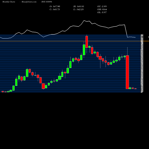Click the 'MunafaSutra.com' label
149x149 pixels.
tap(29, 2)
